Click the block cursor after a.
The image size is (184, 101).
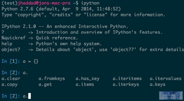(29, 96)
